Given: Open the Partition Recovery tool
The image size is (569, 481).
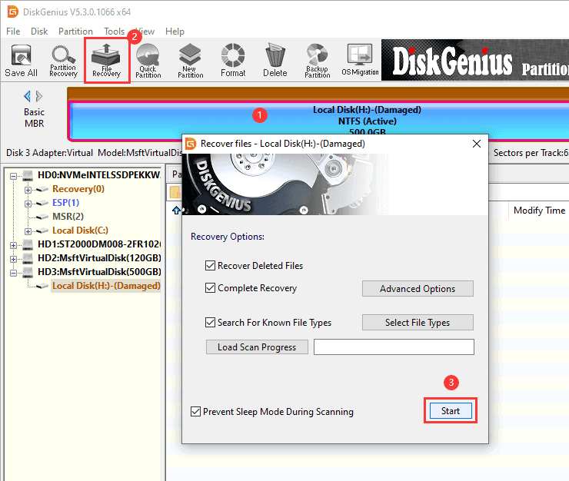Looking at the screenshot, I should pyautogui.click(x=63, y=61).
